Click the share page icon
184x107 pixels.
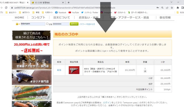pos(167,8)
